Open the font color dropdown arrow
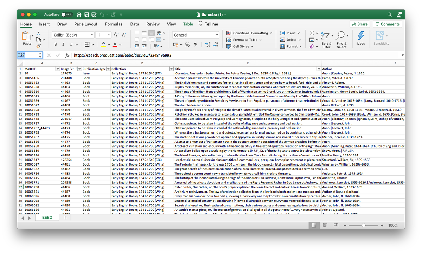This screenshot has height=253, width=422. (120, 45)
